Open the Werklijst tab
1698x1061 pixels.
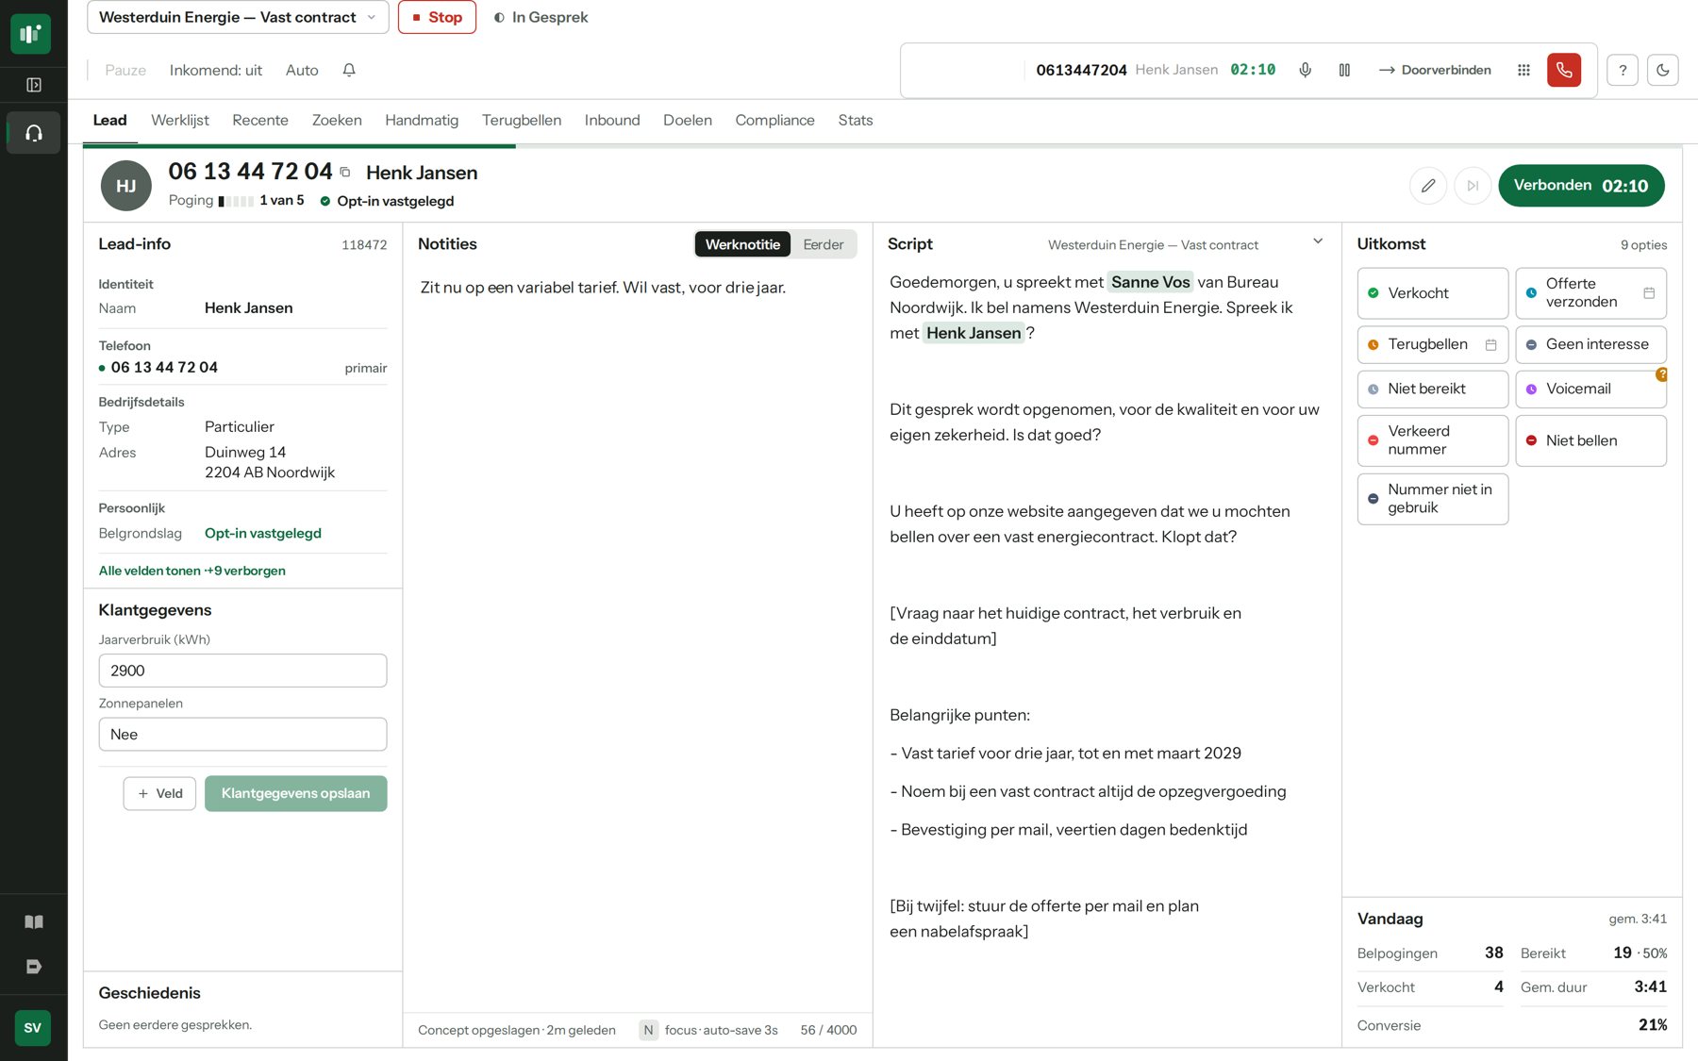coord(180,120)
